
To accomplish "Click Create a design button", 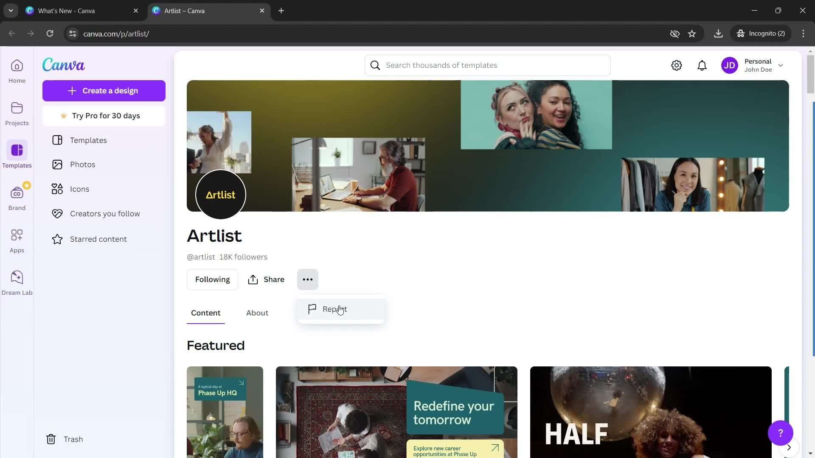I will pyautogui.click(x=104, y=91).
